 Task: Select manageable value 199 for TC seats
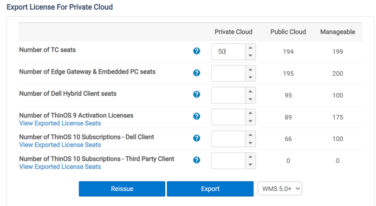[338, 52]
